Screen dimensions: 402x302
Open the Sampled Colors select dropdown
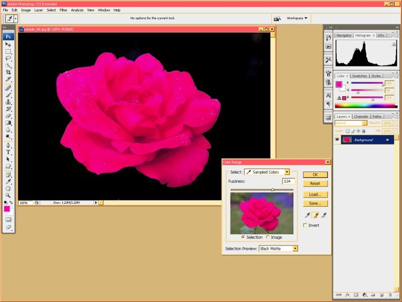pos(267,172)
